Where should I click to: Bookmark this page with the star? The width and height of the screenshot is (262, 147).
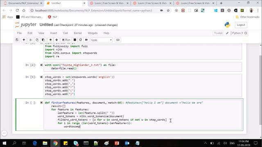coord(168,11)
